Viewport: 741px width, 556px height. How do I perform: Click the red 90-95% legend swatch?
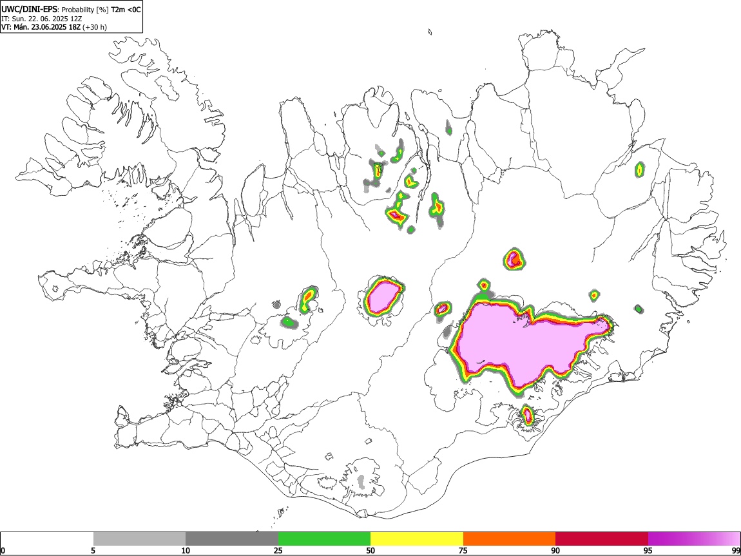point(602,539)
